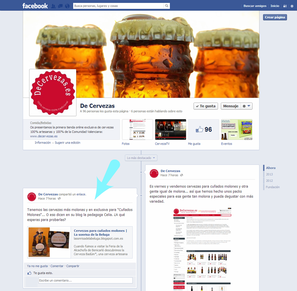Click the De Cervezas page title
Image resolution: width=297 pixels, height=291 pixels.
[97, 106]
